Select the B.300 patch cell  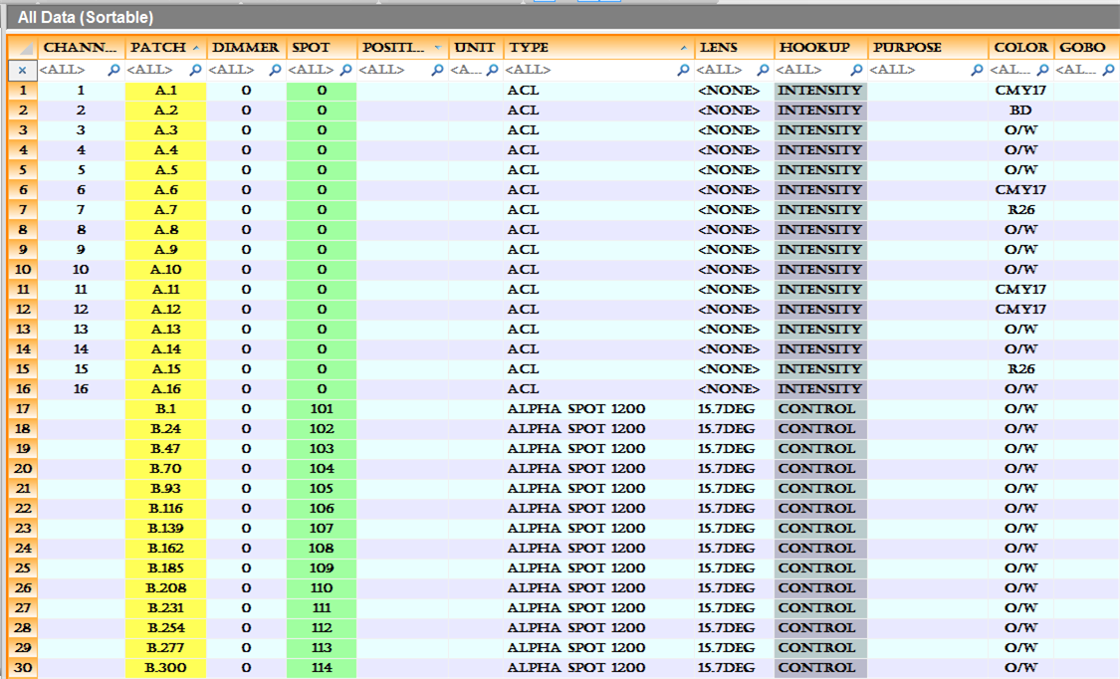(165, 668)
